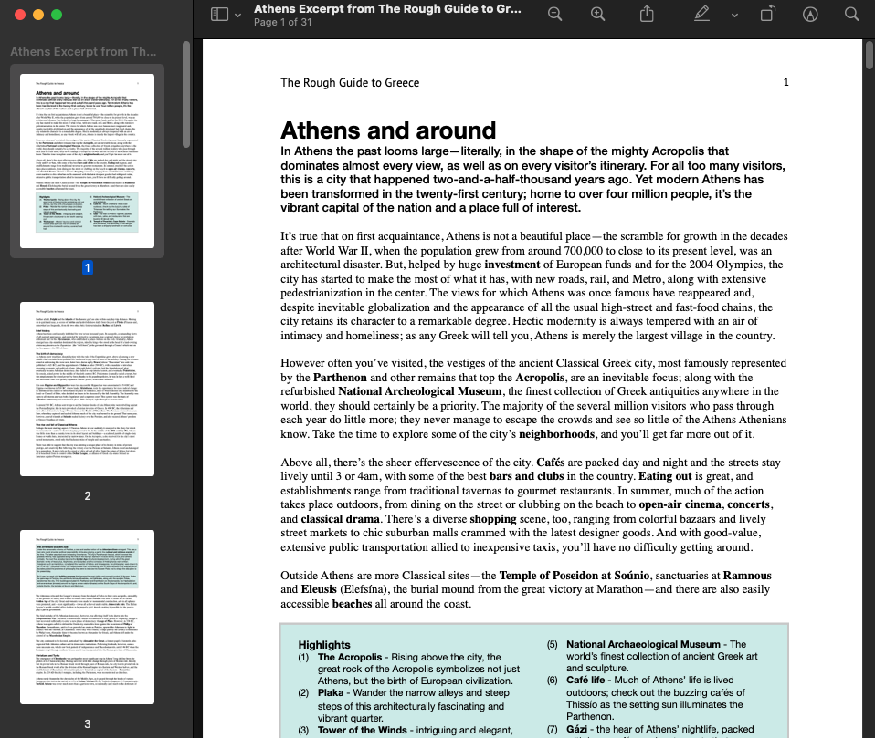
Task: Click the sidebar header 'Athens Excerpt from Th...'
Action: click(83, 52)
